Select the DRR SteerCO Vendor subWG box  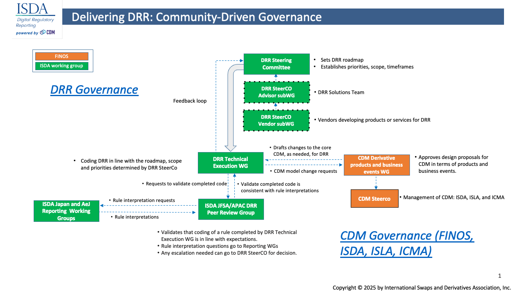click(x=276, y=120)
